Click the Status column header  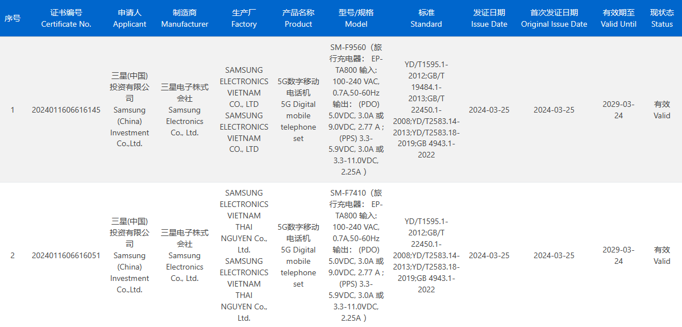pos(662,18)
